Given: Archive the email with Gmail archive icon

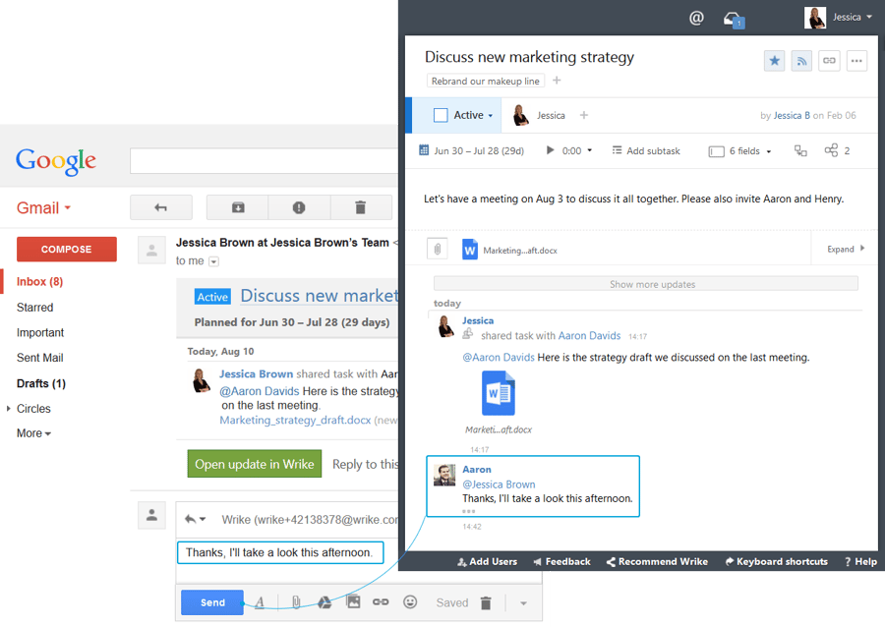Looking at the screenshot, I should point(238,207).
